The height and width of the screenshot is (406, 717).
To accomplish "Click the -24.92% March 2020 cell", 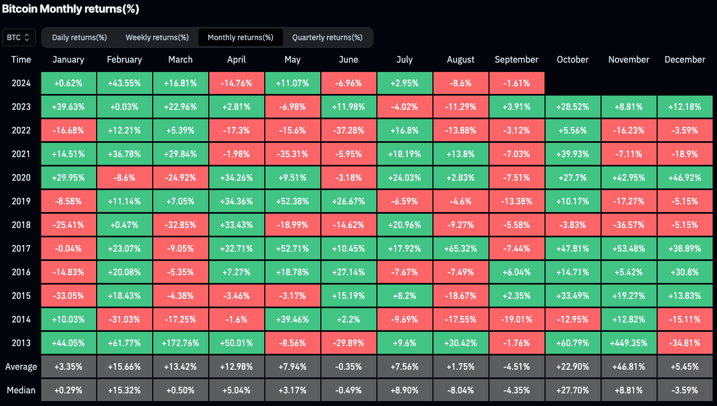I will pos(181,177).
